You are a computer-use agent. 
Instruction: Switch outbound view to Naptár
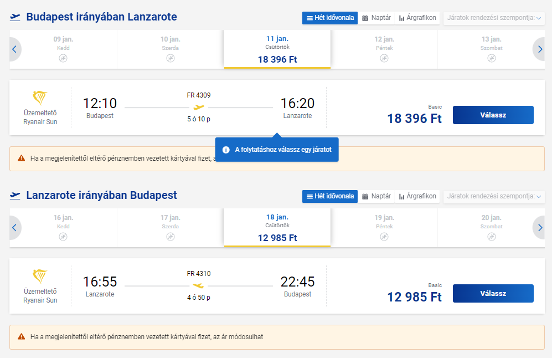[376, 18]
